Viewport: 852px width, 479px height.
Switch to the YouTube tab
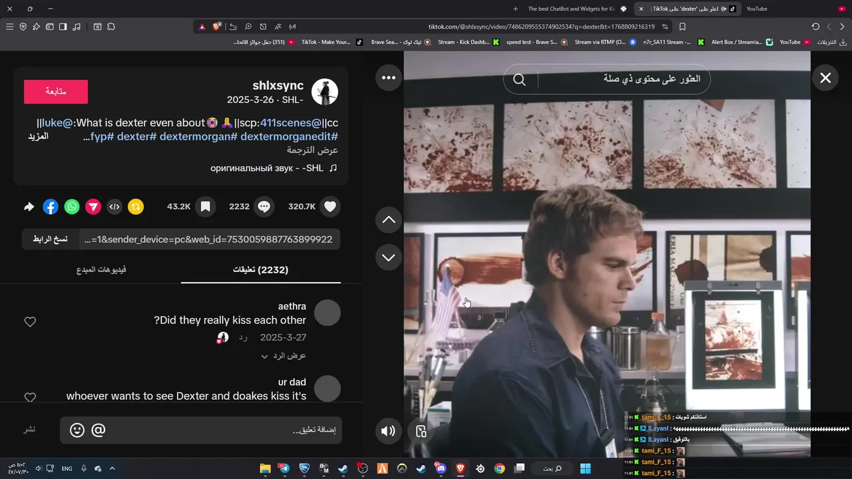click(x=795, y=9)
